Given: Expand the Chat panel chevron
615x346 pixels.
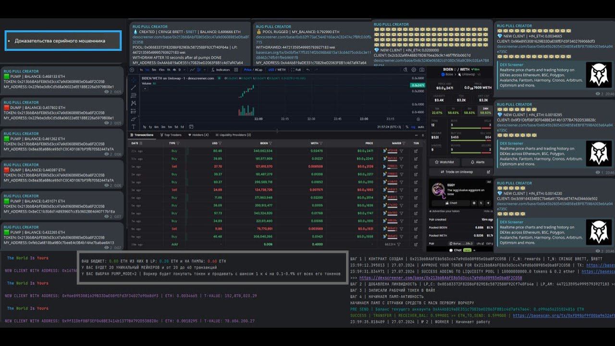Looking at the screenshot, I should [474, 250].
